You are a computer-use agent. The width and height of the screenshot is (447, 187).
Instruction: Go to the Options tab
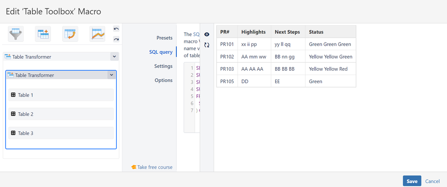[x=163, y=81]
